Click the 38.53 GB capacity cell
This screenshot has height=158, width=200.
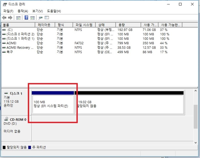pyautogui.click(x=124, y=48)
